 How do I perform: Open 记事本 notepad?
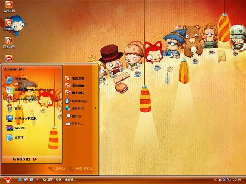coord(15,138)
